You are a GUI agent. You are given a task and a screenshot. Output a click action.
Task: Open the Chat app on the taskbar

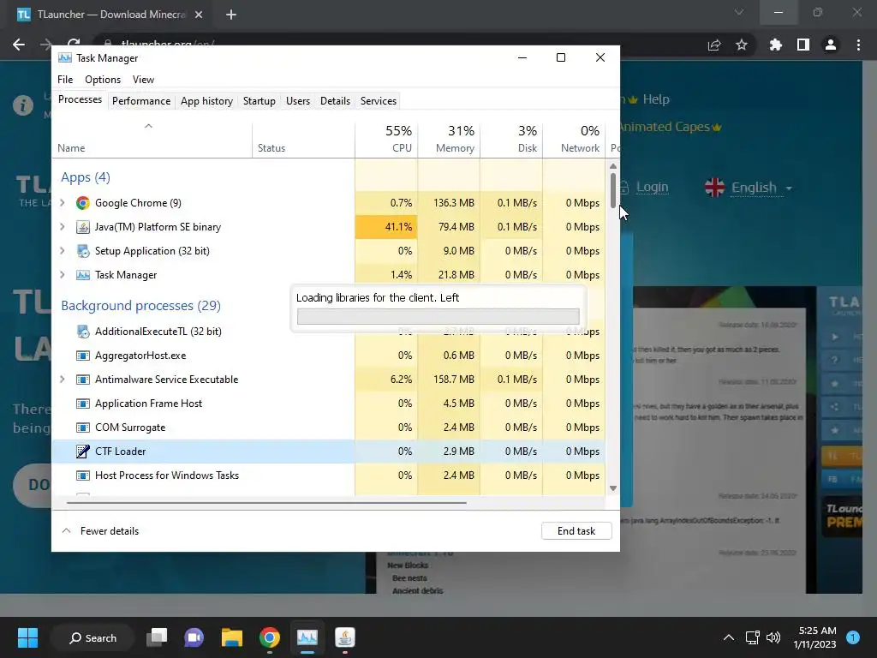194,637
